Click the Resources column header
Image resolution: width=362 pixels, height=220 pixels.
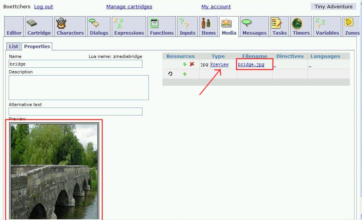pyautogui.click(x=180, y=56)
